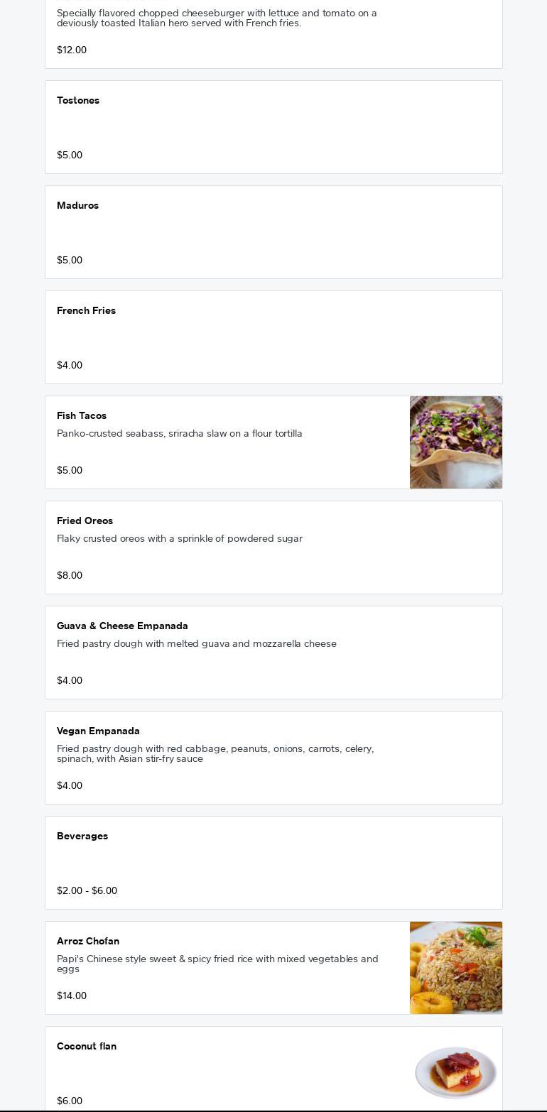Click the Coconut flan dessert image

455,1072
